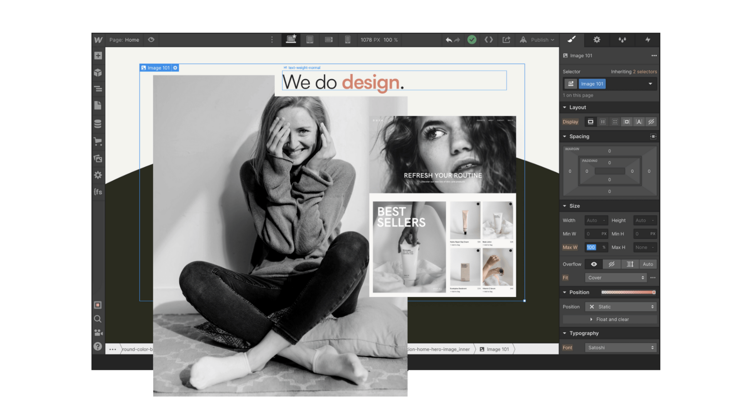Viewport: 741px width, 417px height.
Task: Set overflow to Hidden
Action: pos(612,264)
